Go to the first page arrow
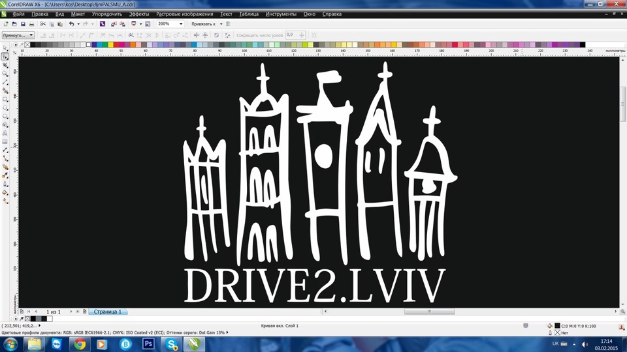Viewport: 627px width, 352px height. click(28, 312)
